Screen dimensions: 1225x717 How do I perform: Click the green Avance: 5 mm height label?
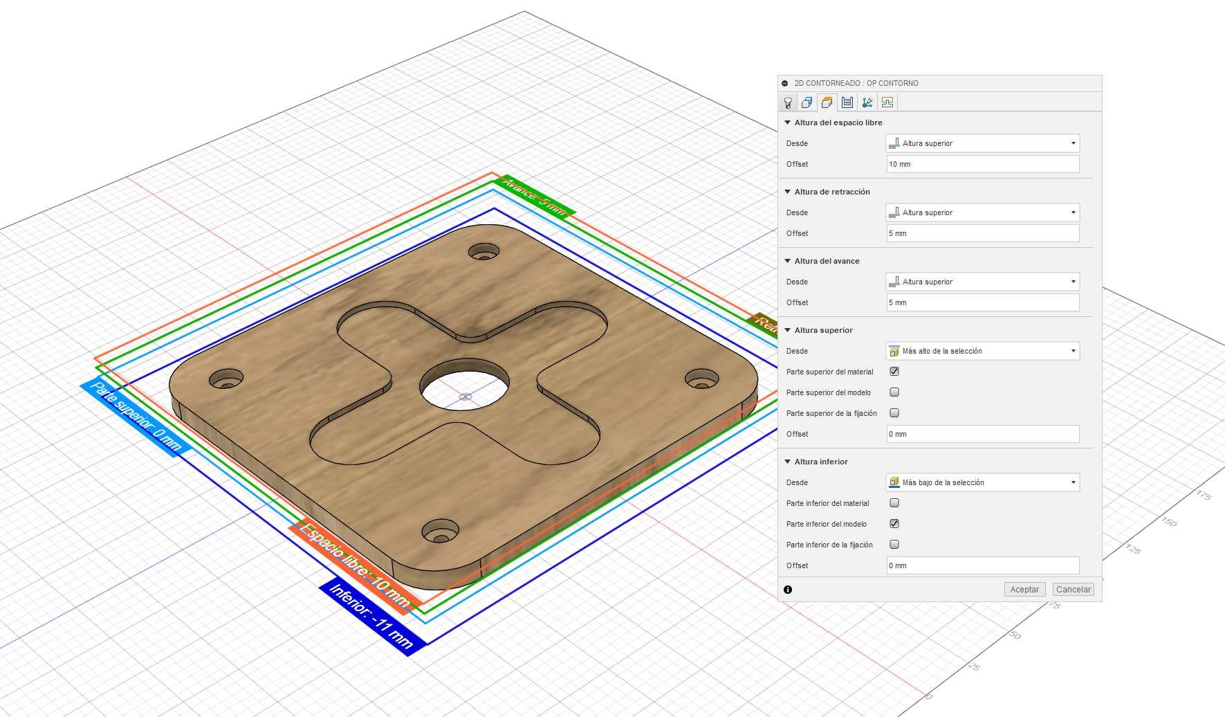[x=534, y=197]
